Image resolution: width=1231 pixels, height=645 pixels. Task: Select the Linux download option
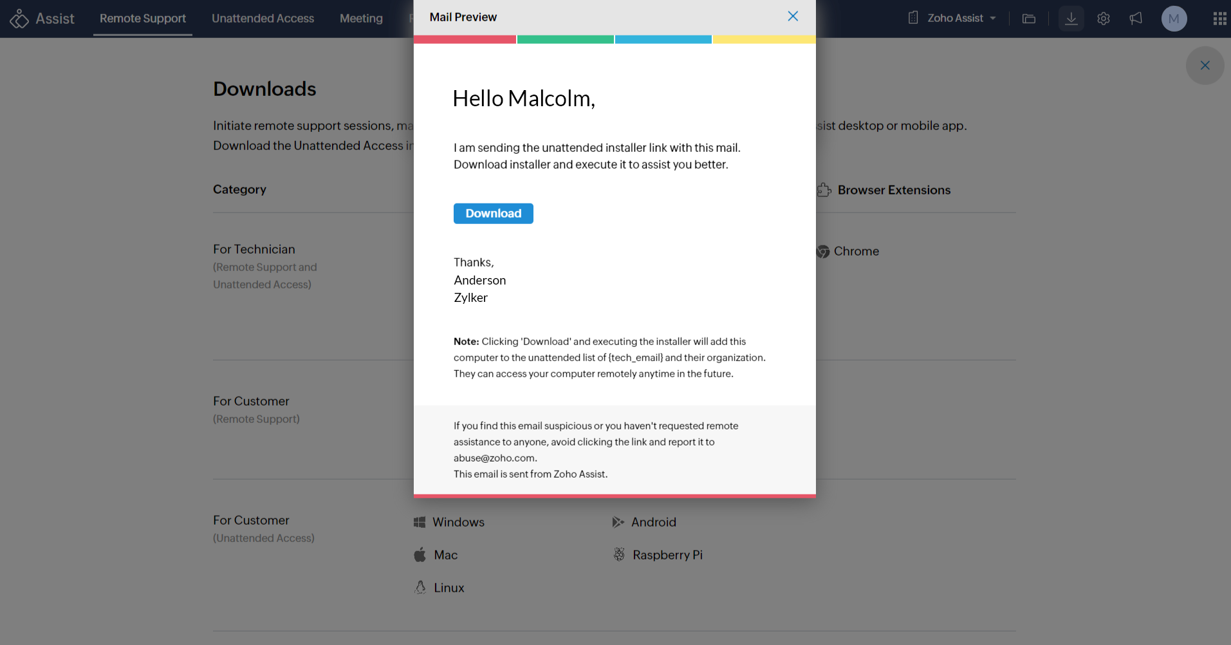coord(449,587)
